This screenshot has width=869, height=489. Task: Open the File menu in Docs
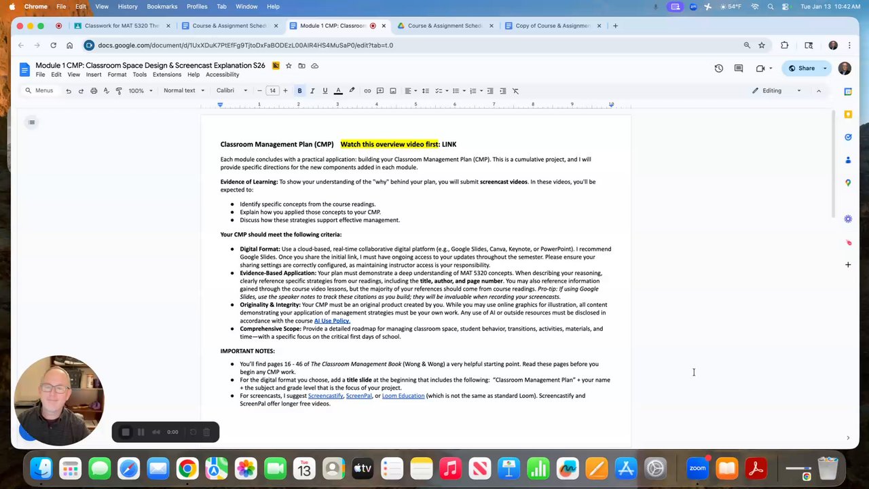click(40, 75)
